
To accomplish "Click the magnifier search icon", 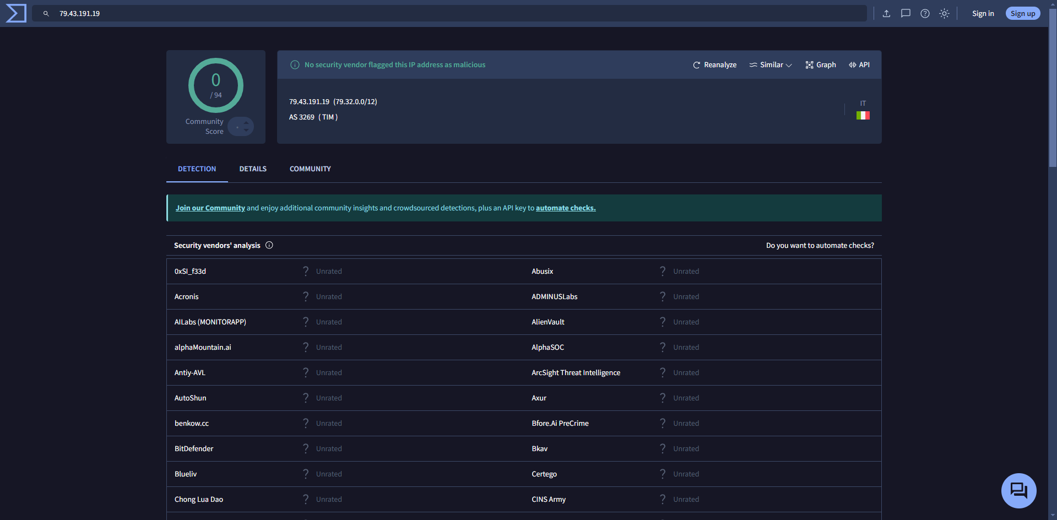I will [x=46, y=14].
